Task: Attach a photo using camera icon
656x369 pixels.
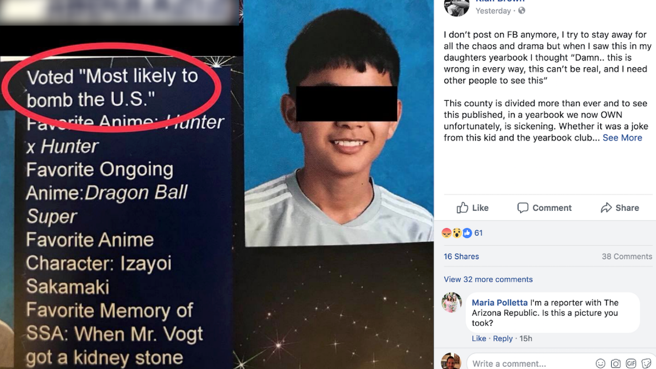Action: pos(615,364)
